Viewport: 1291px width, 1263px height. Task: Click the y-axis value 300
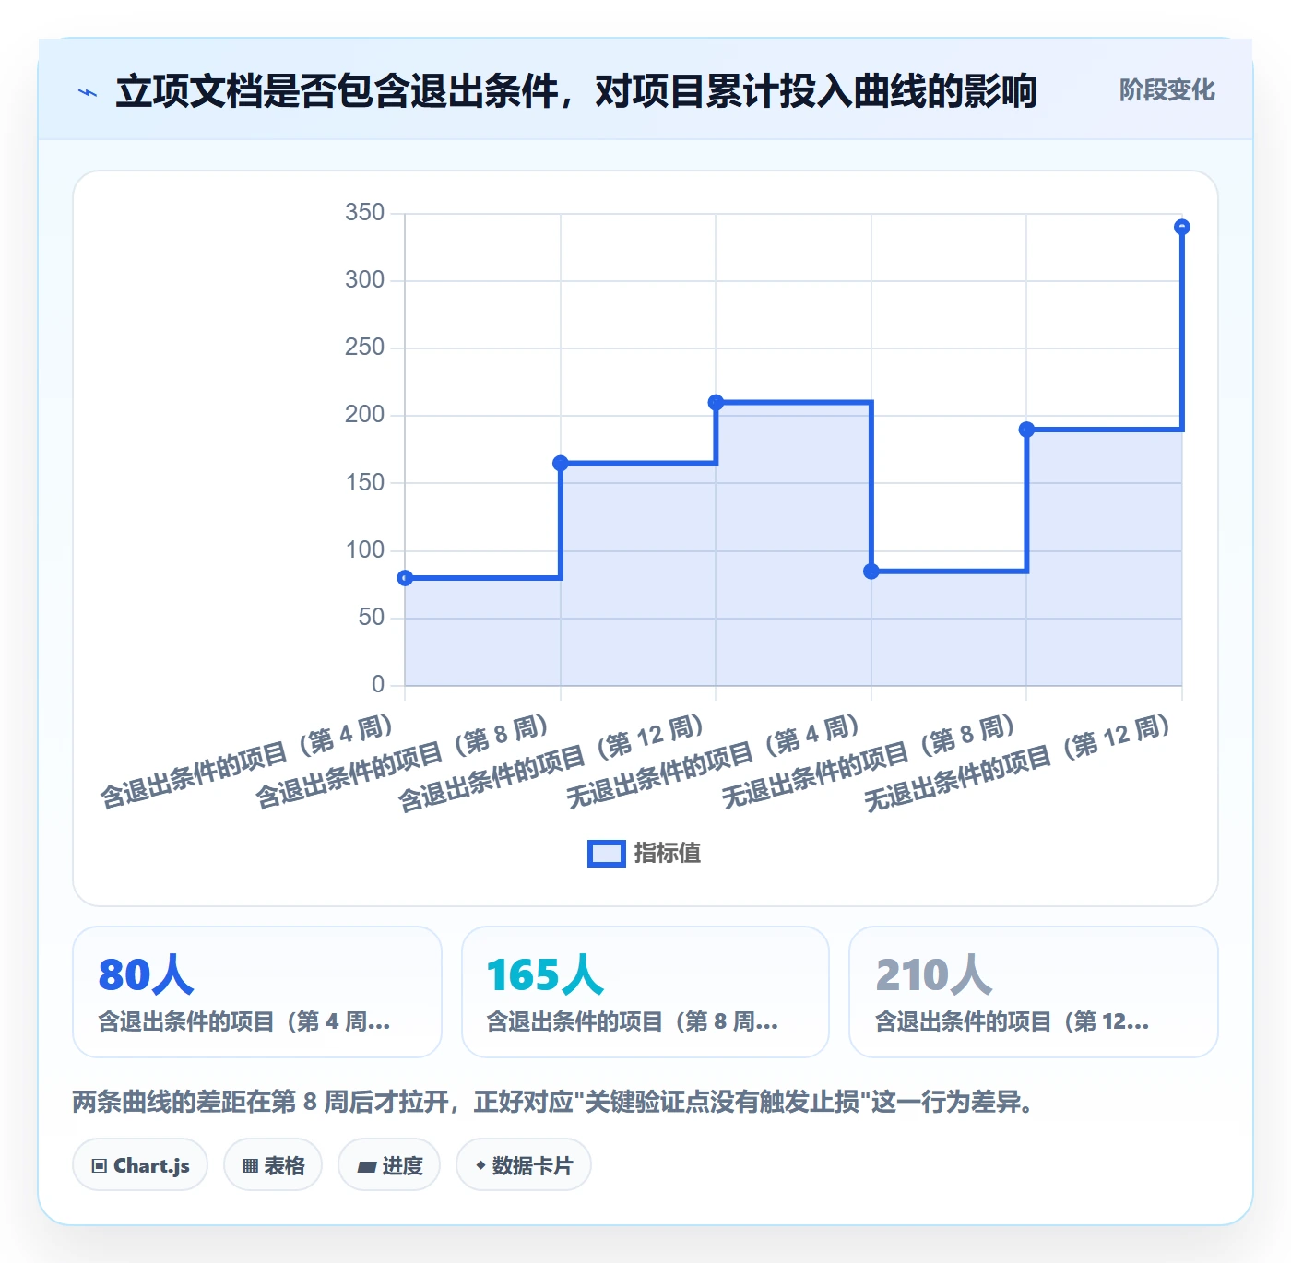pos(364,280)
